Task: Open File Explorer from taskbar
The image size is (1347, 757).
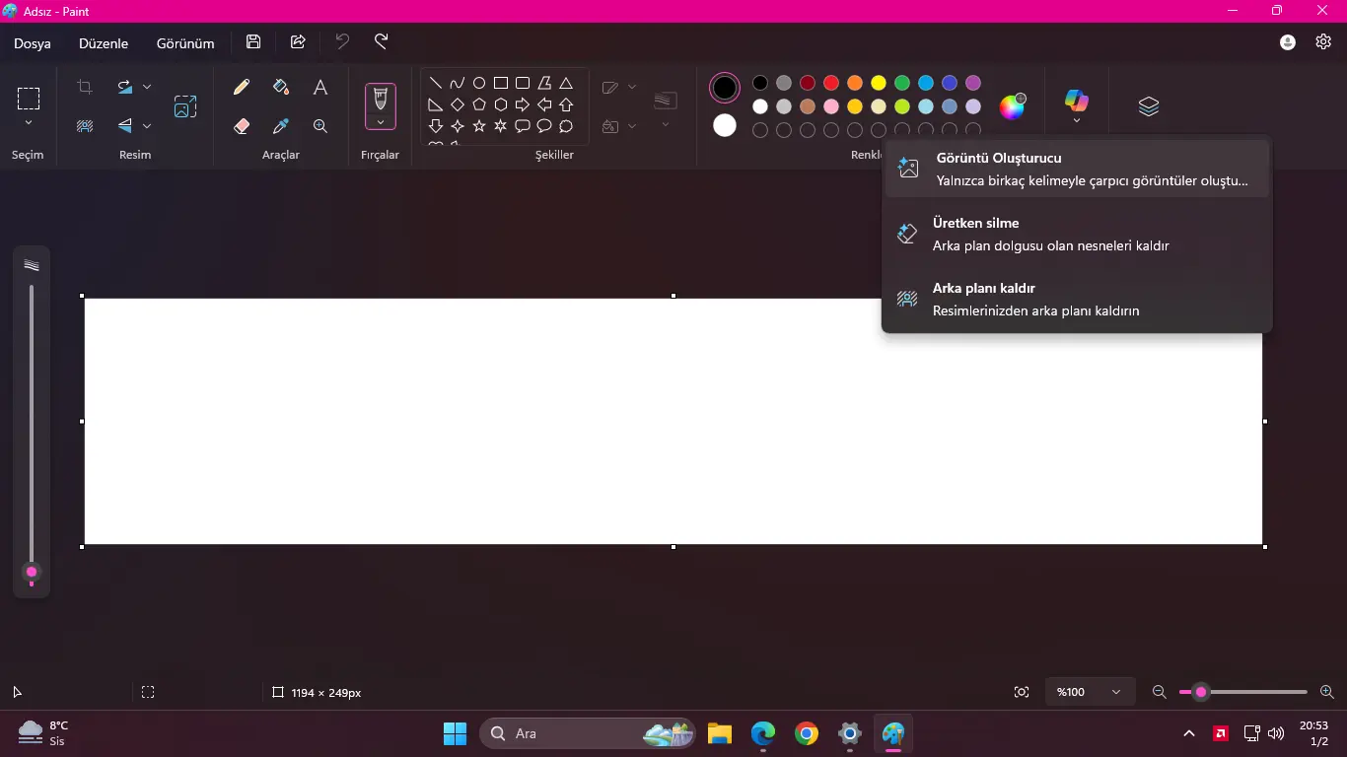Action: [x=720, y=733]
